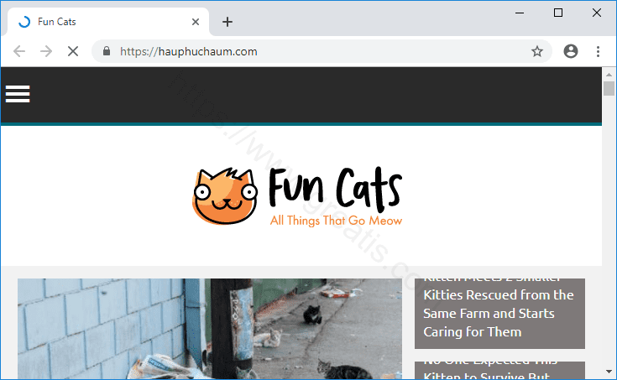The height and width of the screenshot is (380, 617).
Task: Open the user profile icon
Action: pos(571,51)
